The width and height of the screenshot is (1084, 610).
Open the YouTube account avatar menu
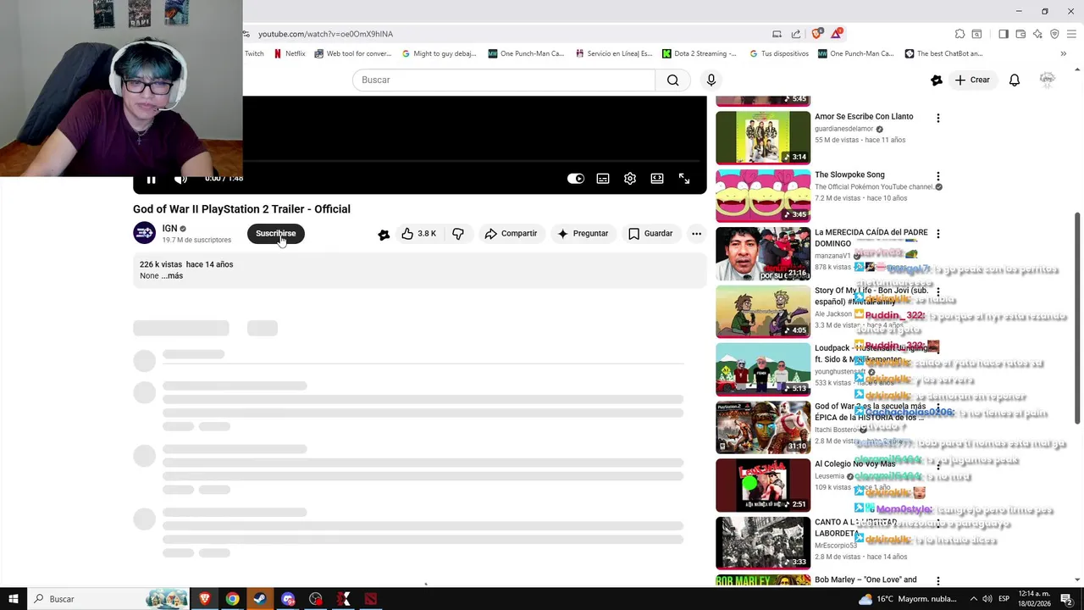click(x=1048, y=80)
